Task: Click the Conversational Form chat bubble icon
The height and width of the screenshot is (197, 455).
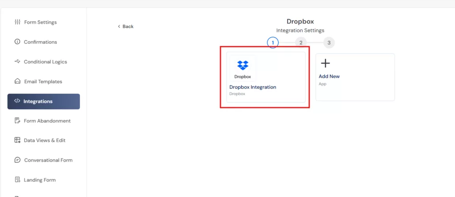Action: pyautogui.click(x=17, y=160)
